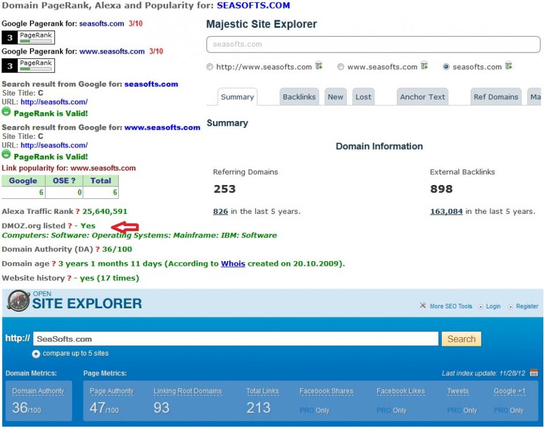Click the Tweets metric label
The width and height of the screenshot is (545, 430).
point(458,391)
